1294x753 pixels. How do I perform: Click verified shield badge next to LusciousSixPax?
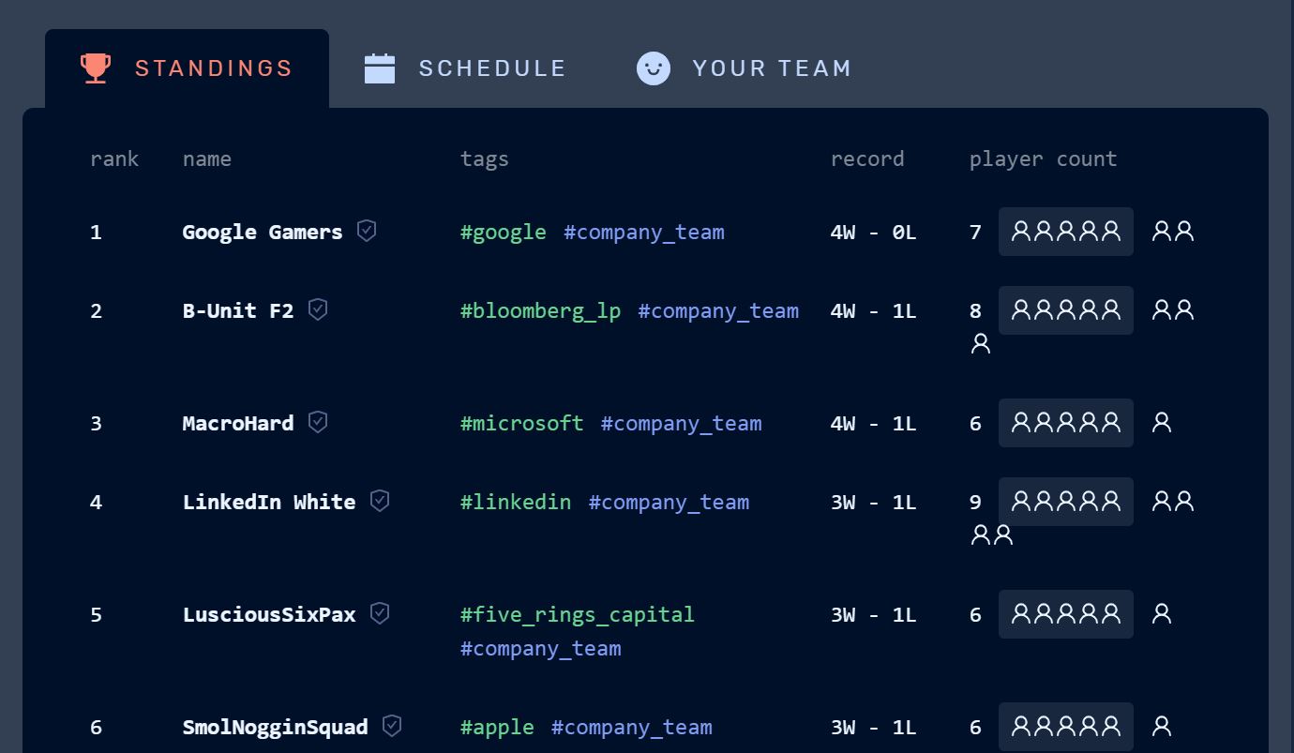pos(380,613)
